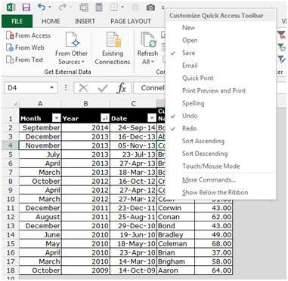Import data From Access
Viewport: 288px width, 281px height.
[x=28, y=35]
